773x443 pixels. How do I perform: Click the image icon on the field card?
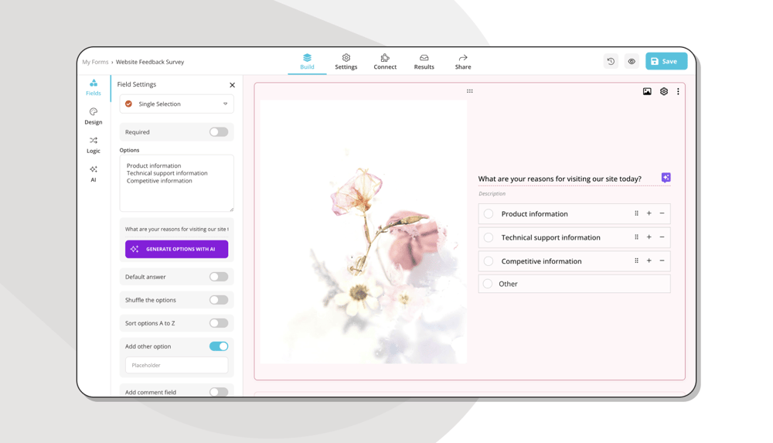[647, 91]
